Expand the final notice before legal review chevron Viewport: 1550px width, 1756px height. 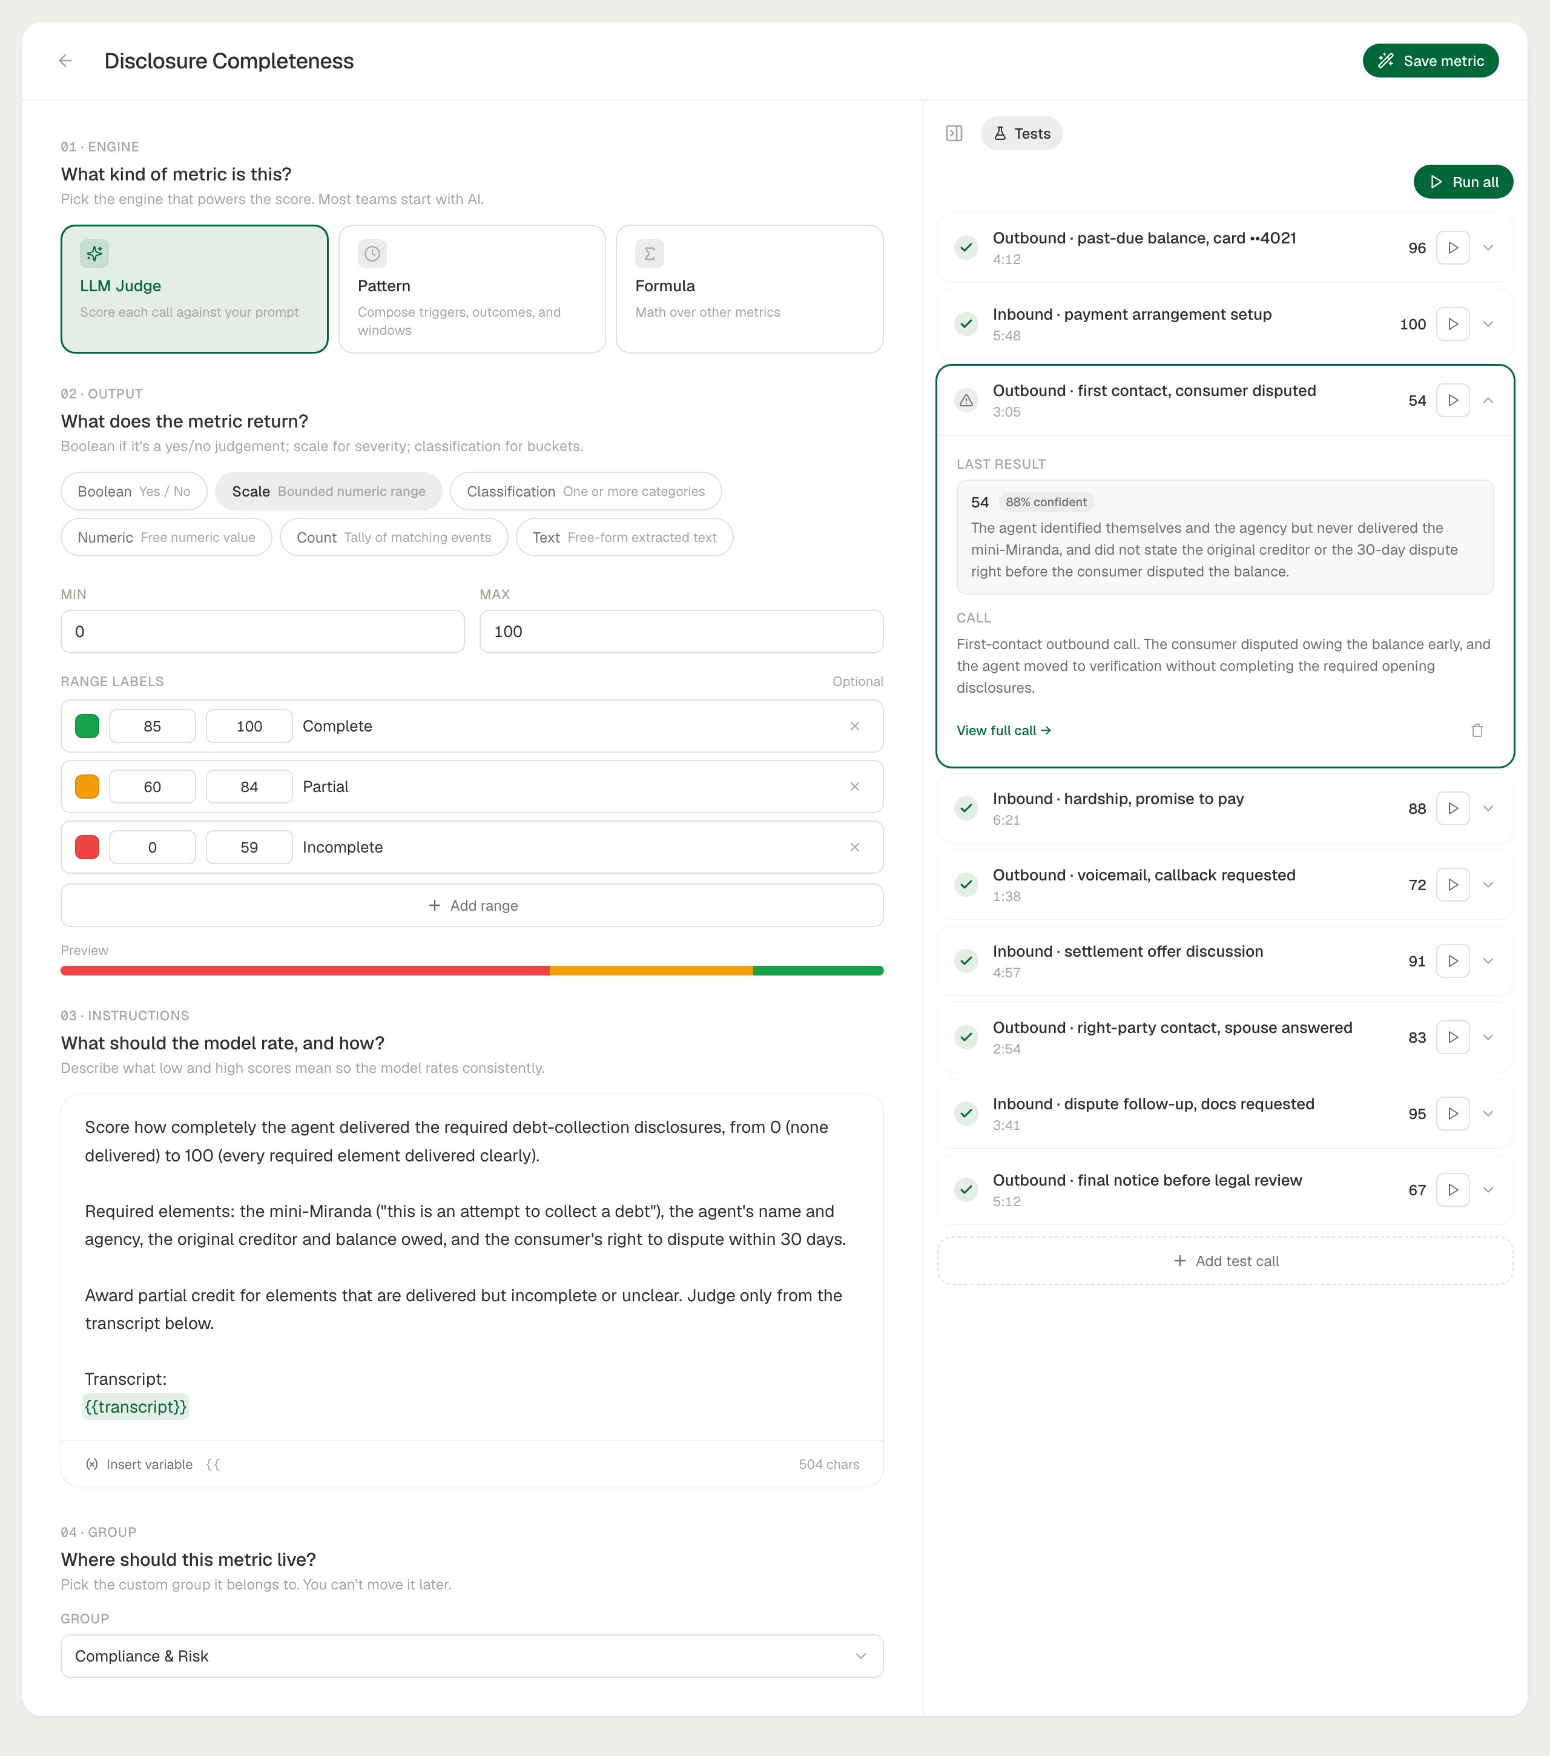[x=1488, y=1190]
